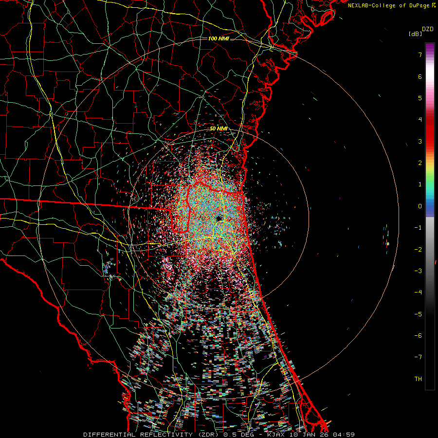Click the positive 6 value on the scale
438x438 pixels.
tap(420, 76)
